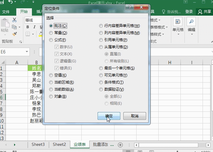Open the 文件 menu tab

tap(6, 12)
